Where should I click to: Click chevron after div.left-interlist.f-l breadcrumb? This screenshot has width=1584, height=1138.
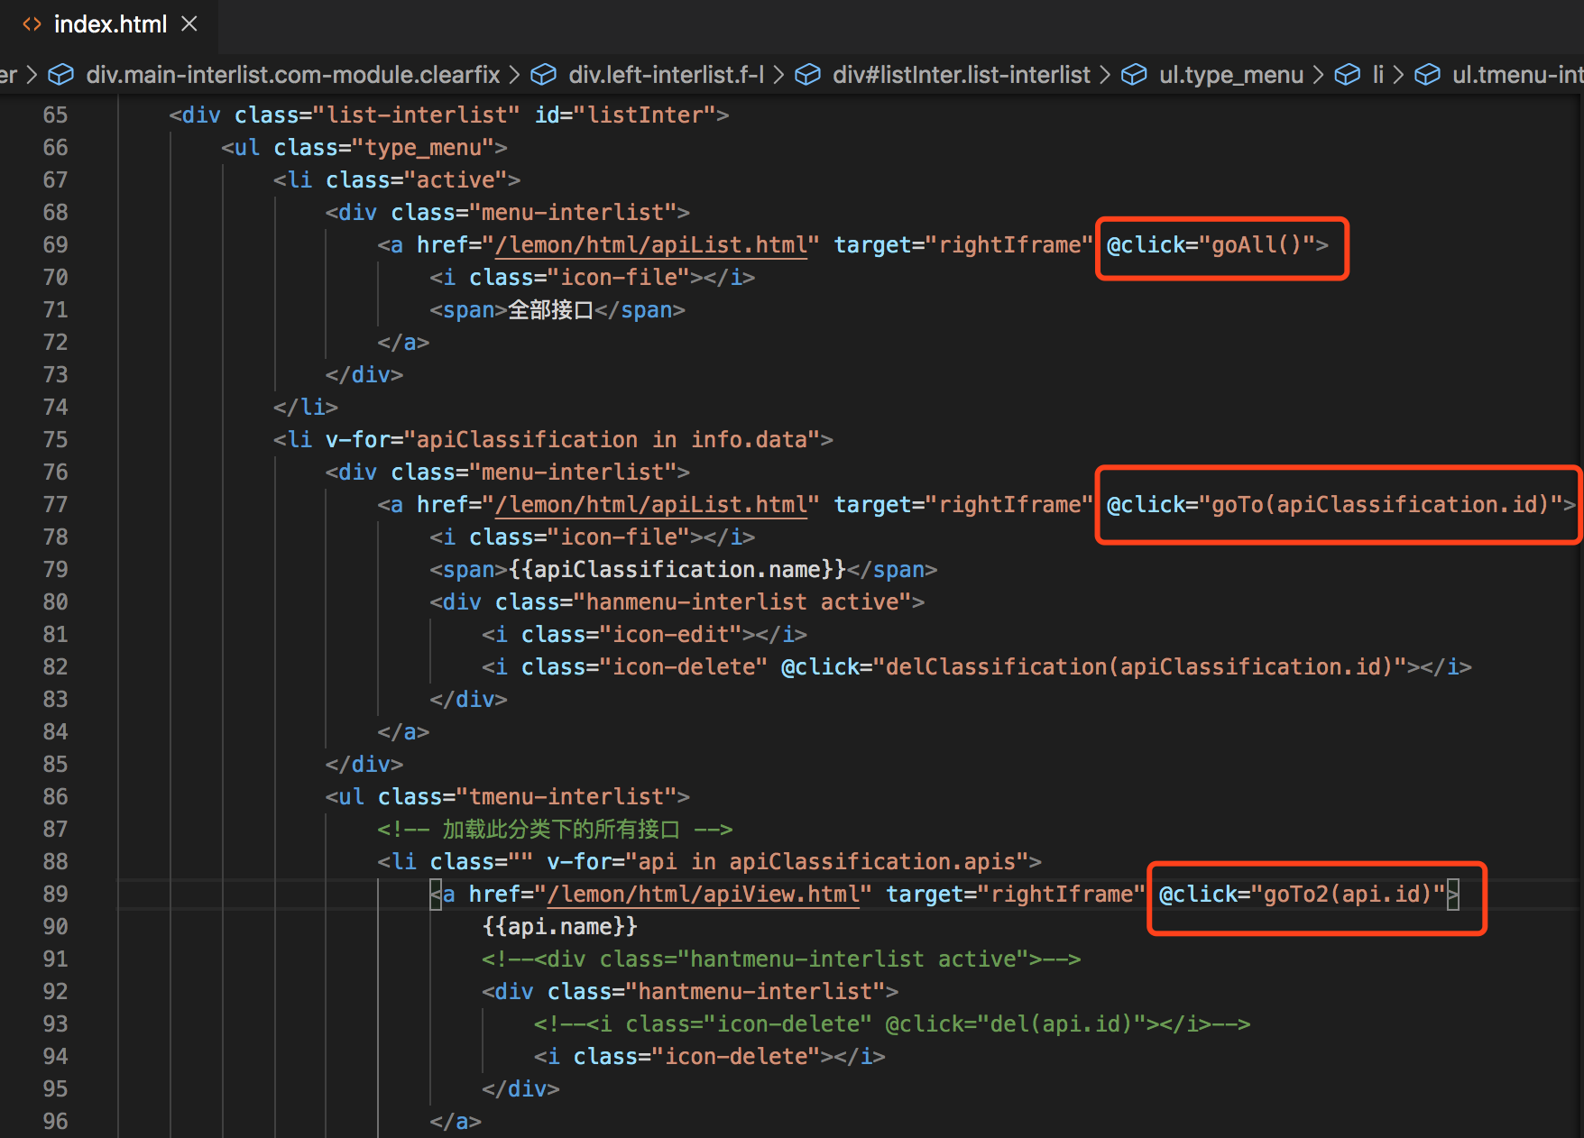[x=778, y=75]
